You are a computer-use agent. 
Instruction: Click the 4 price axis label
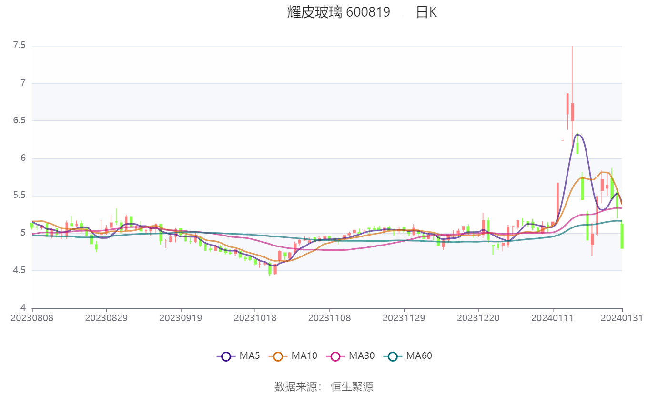point(22,308)
